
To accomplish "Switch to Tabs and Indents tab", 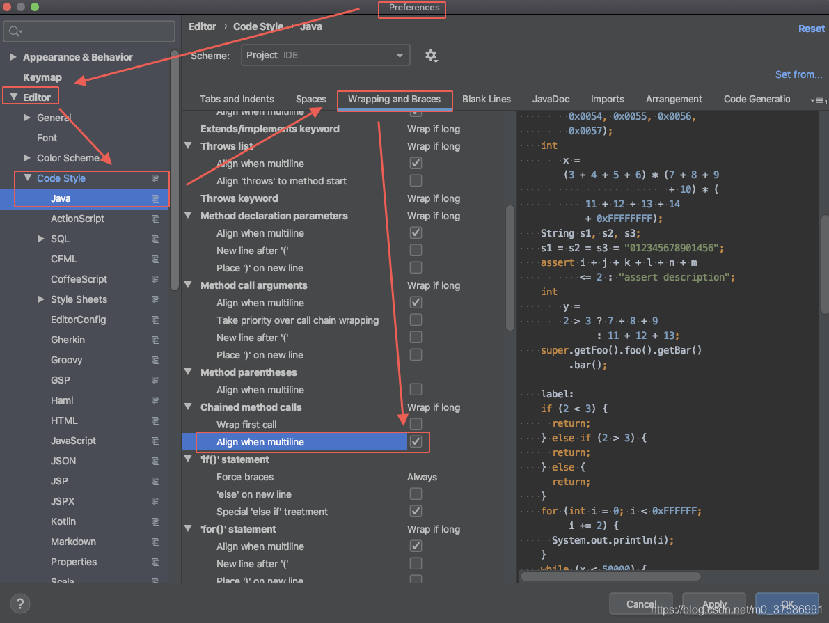I will pyautogui.click(x=237, y=99).
